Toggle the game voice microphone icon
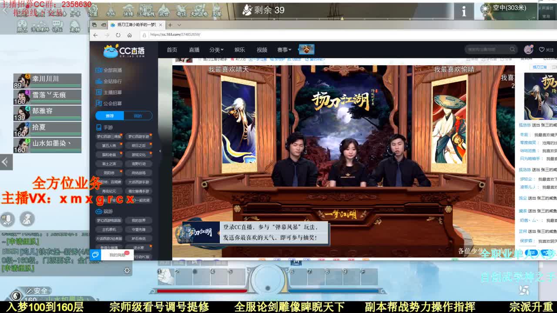The image size is (557, 313). [x=7, y=220]
